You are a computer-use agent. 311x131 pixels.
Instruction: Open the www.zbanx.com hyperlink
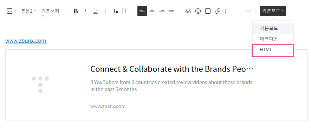click(26, 41)
